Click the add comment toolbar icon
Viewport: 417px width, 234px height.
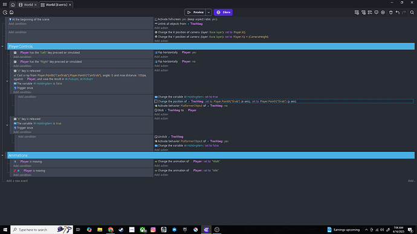coord(377,13)
